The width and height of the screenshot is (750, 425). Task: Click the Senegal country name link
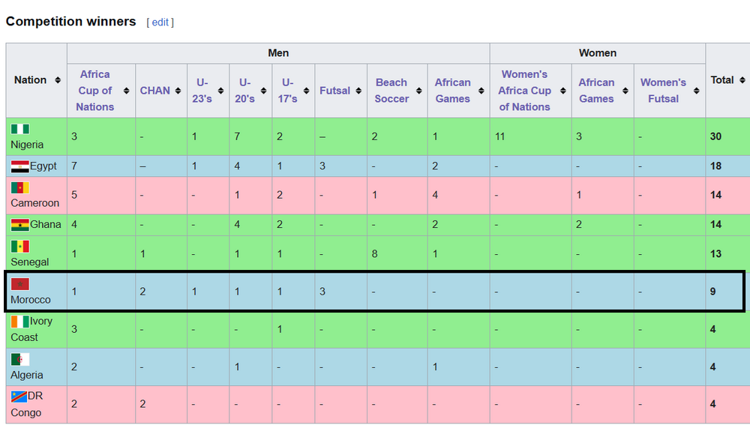point(30,262)
